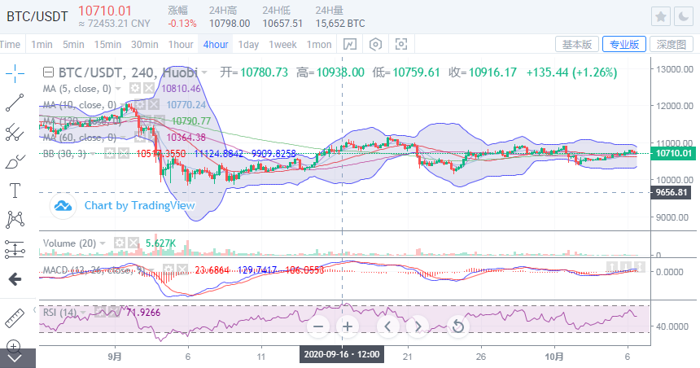Select the 1day interval
The height and width of the screenshot is (368, 700).
[248, 44]
